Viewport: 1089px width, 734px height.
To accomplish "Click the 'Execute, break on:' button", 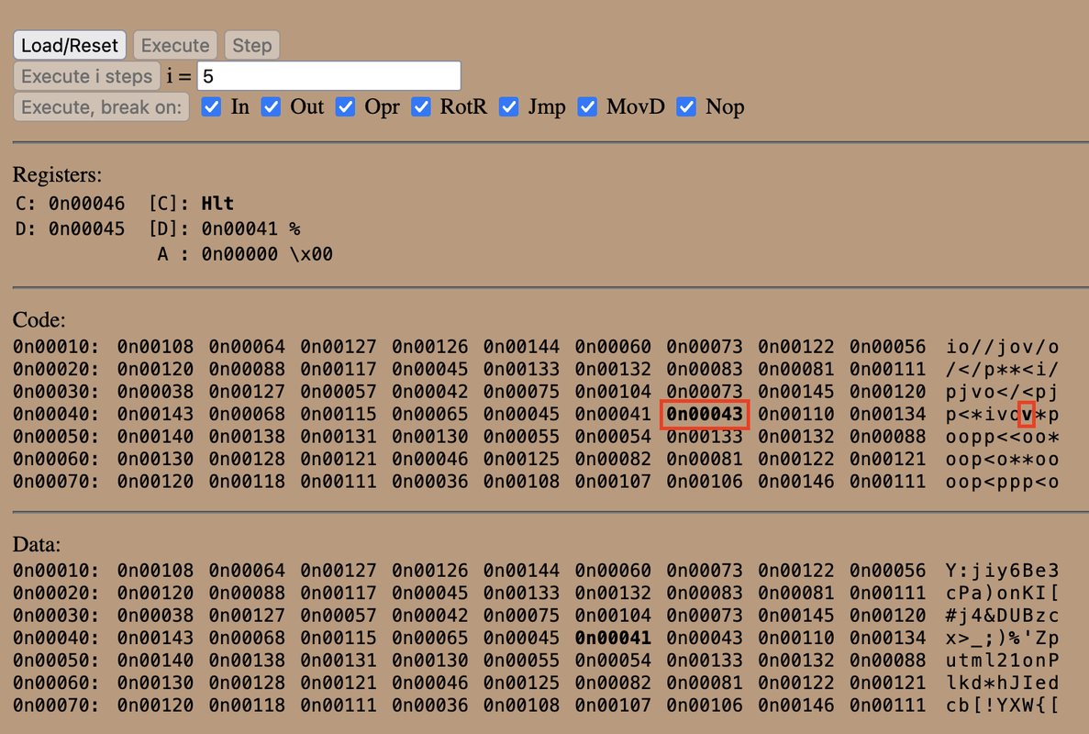I will (102, 107).
